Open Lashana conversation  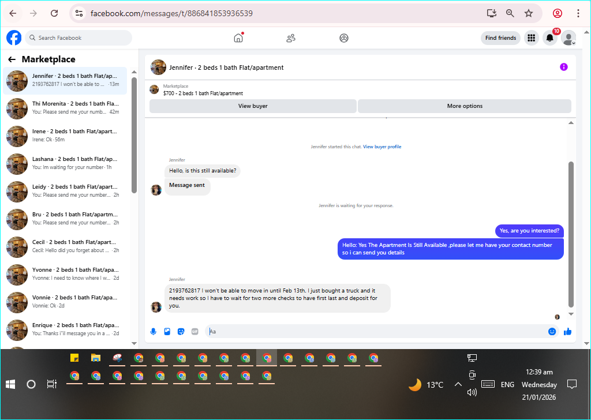click(65, 164)
